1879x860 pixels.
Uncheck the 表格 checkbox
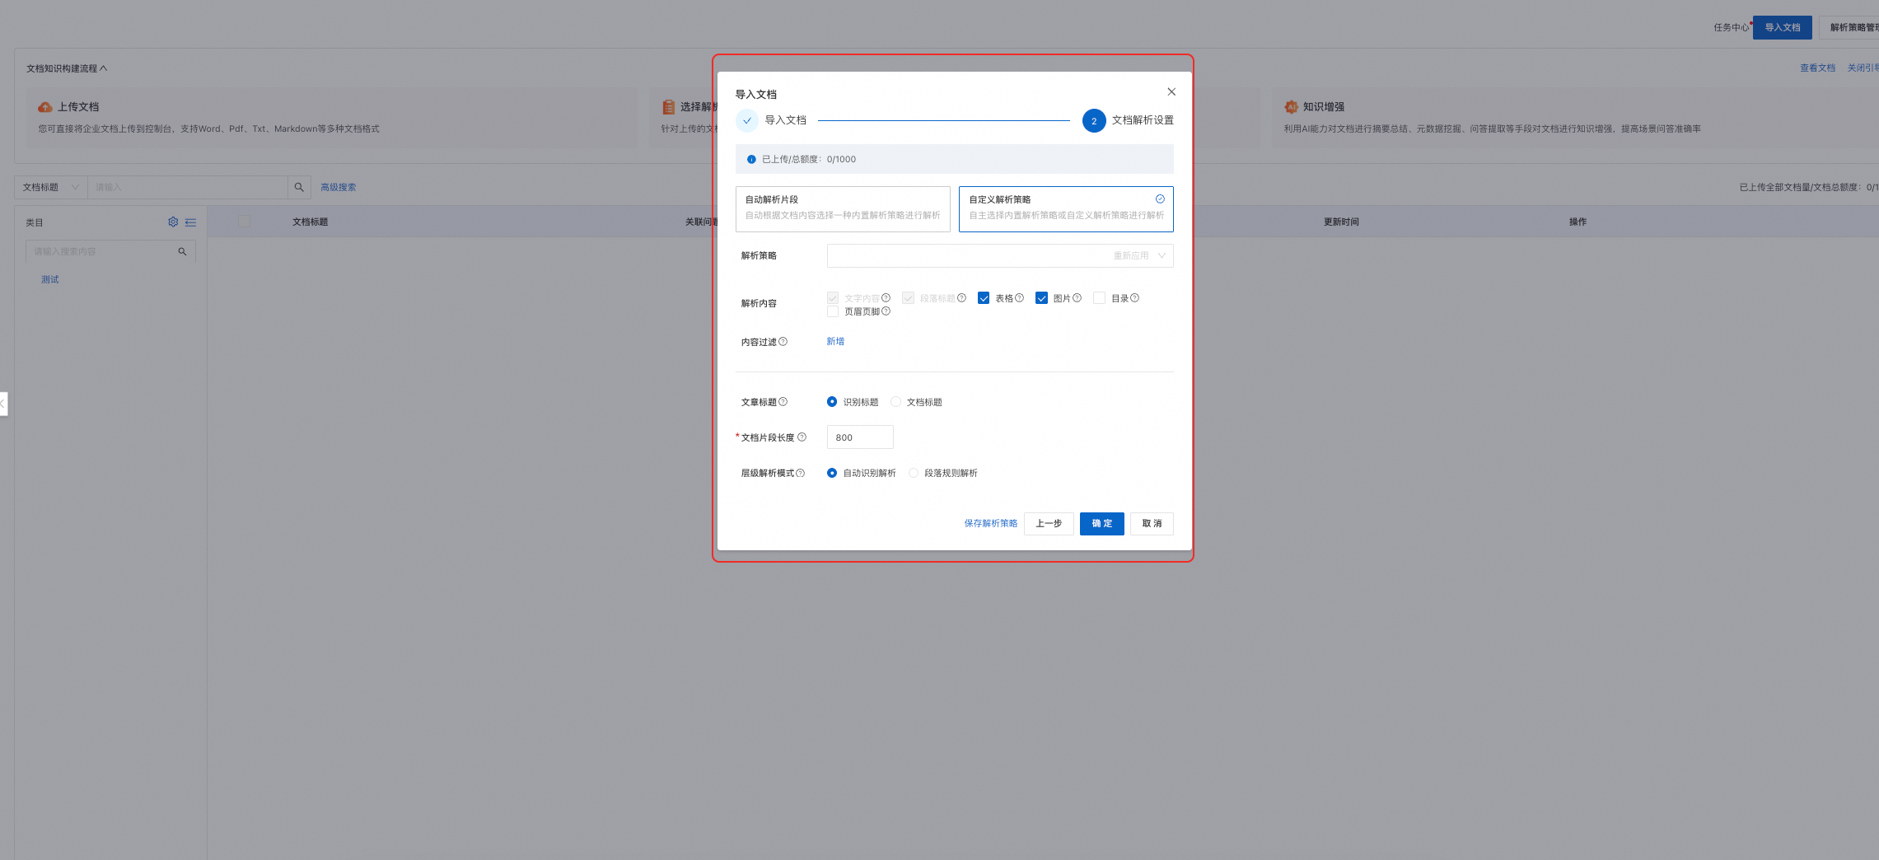984,298
